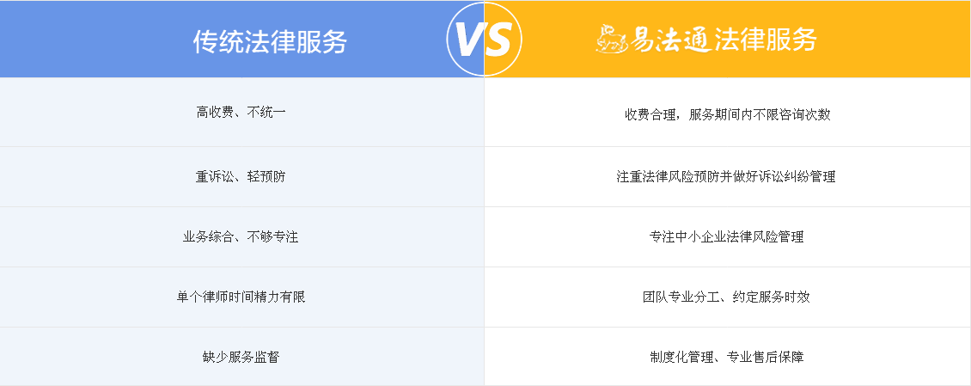The width and height of the screenshot is (971, 386).
Task: Click 专注中小企业法律风险管理 text
Action: pos(726,236)
